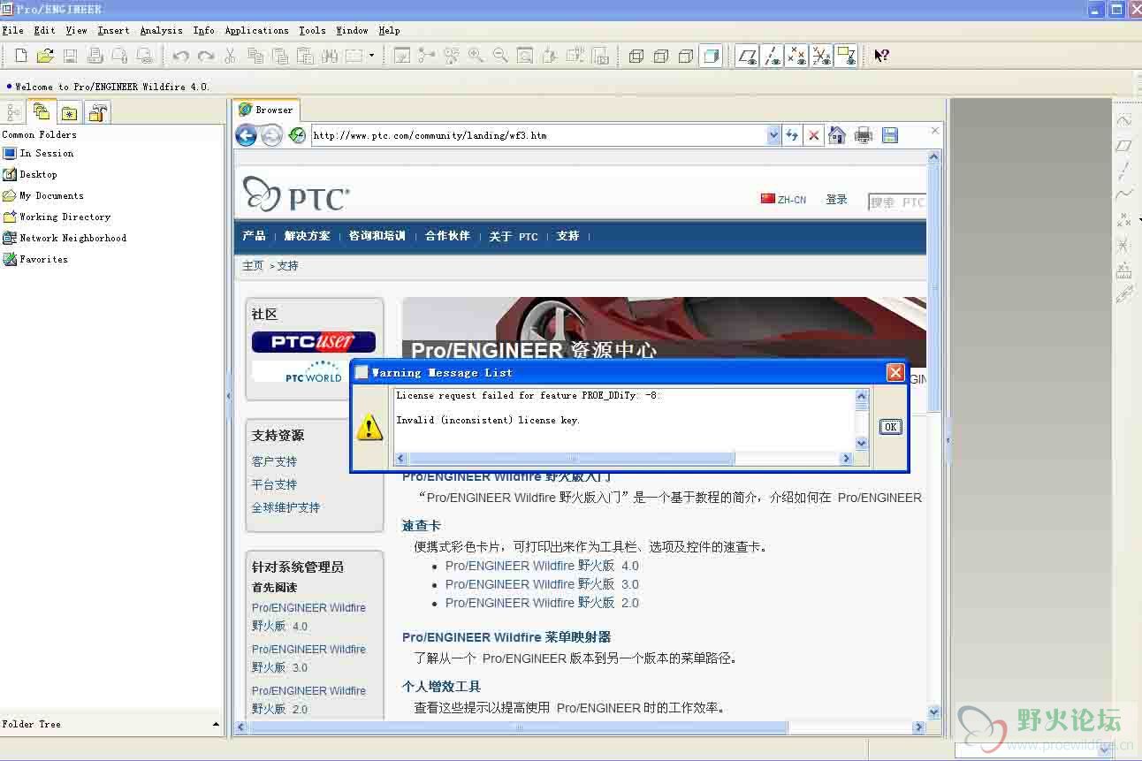Print the browser page
The width and height of the screenshot is (1142, 761).
tap(864, 135)
